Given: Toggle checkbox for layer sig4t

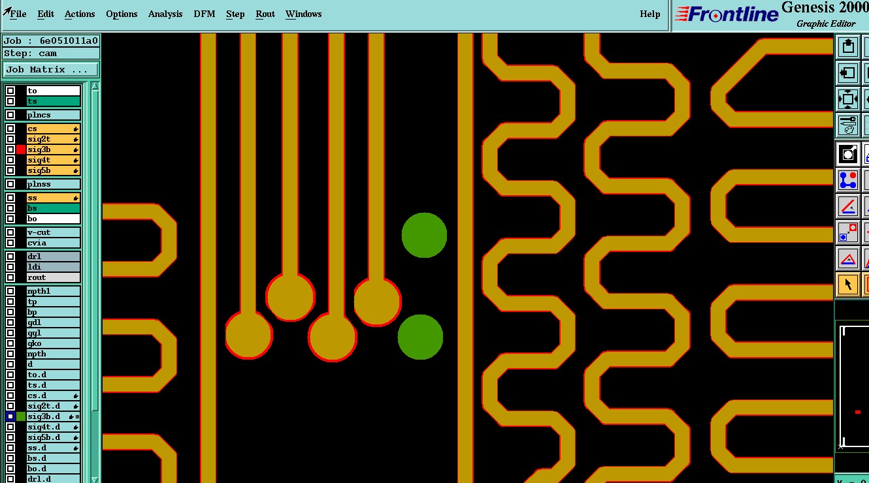Looking at the screenshot, I should [x=10, y=160].
